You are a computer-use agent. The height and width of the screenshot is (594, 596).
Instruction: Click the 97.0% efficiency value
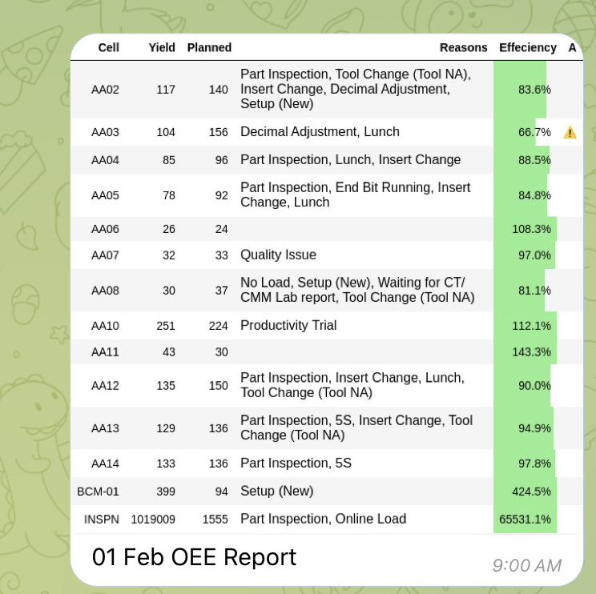pos(534,255)
